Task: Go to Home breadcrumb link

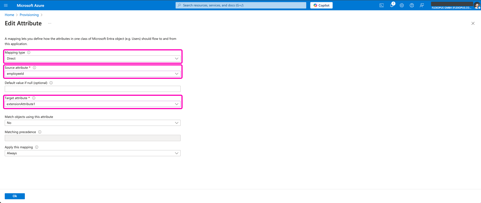Action: tap(9, 15)
